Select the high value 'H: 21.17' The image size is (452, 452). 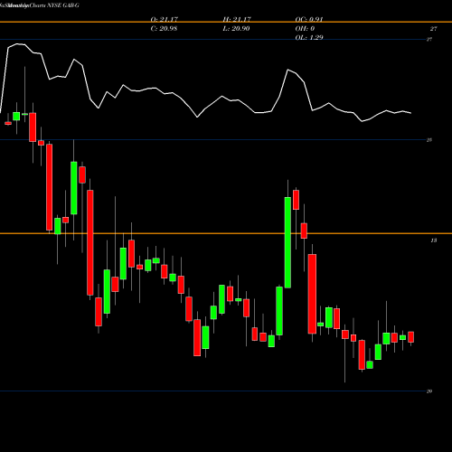237,19
